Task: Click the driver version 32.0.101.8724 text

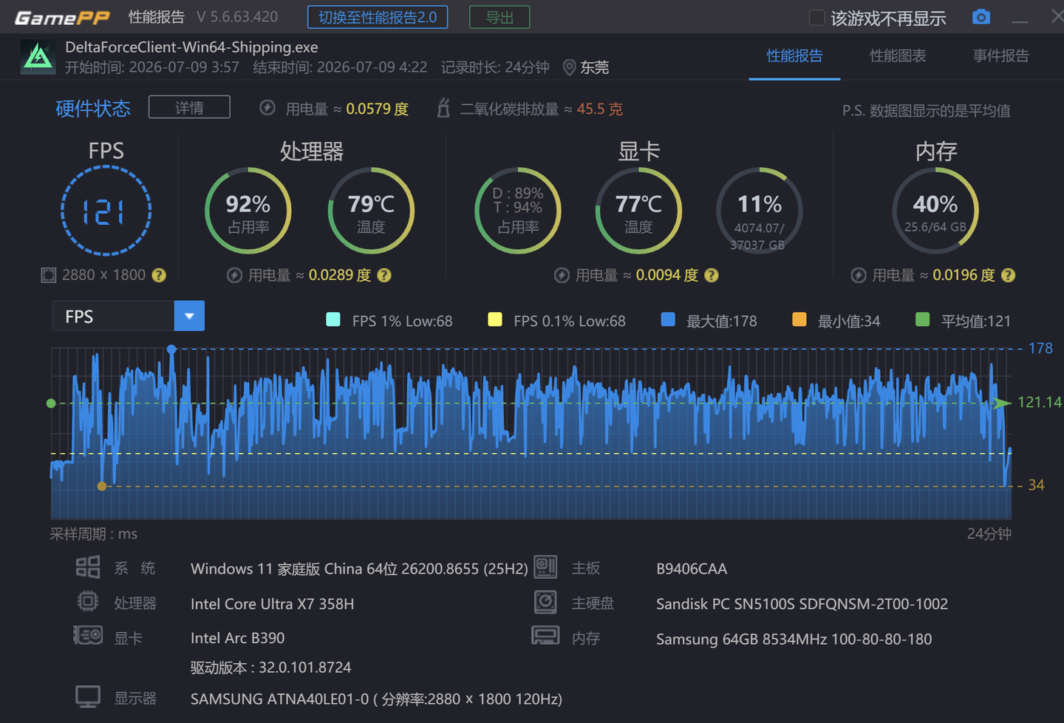Action: tap(270, 668)
